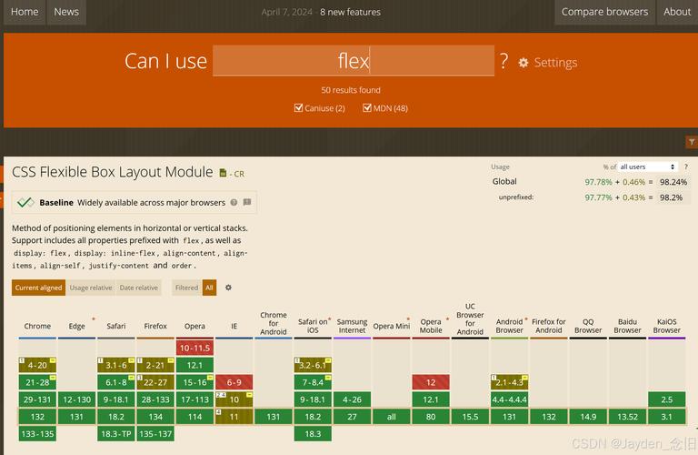Switch to Date relative view
Image resolution: width=698 pixels, height=455 pixels.
click(138, 288)
